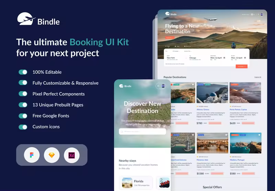Toggle the Custom icons switch

[x=23, y=127]
